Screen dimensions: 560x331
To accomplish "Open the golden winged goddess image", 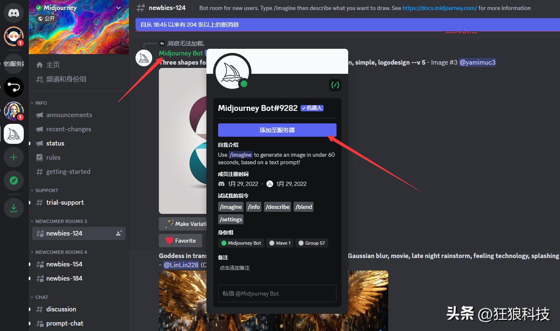I will tap(274, 301).
